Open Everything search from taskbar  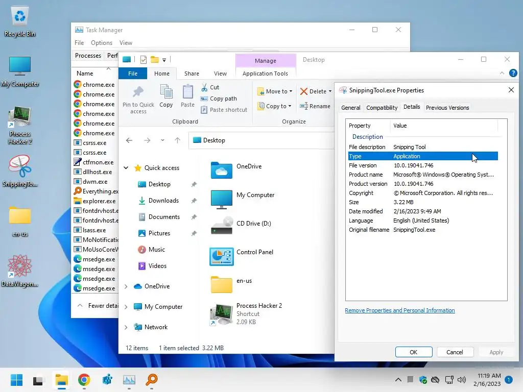152,380
